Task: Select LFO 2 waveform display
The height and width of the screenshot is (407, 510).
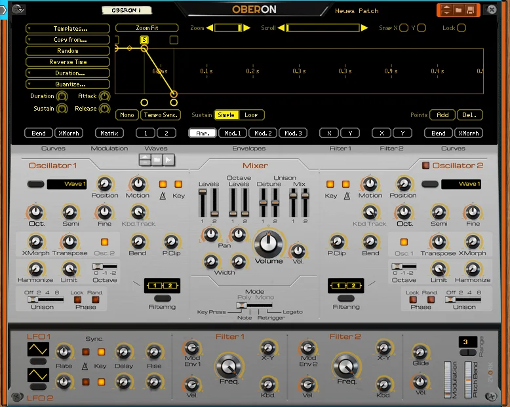Action: coord(38,375)
